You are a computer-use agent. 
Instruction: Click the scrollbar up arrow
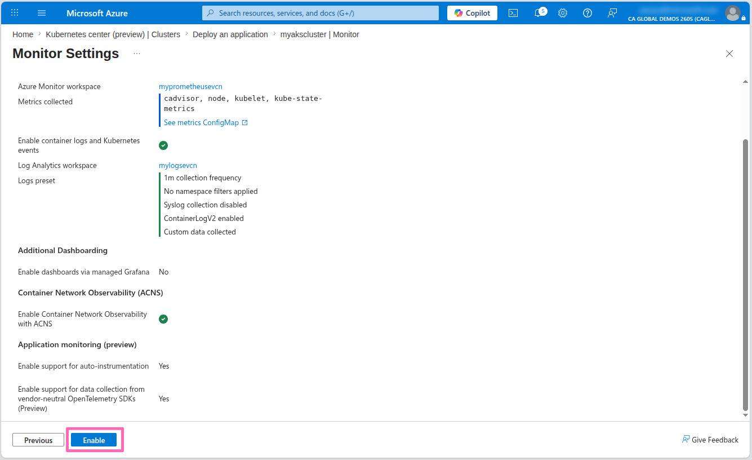point(746,82)
